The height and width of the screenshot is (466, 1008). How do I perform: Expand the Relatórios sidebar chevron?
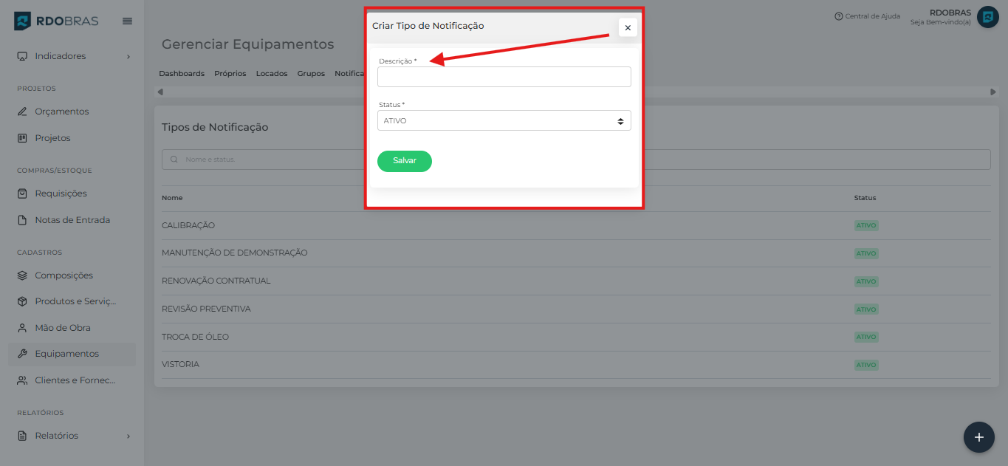tap(128, 436)
